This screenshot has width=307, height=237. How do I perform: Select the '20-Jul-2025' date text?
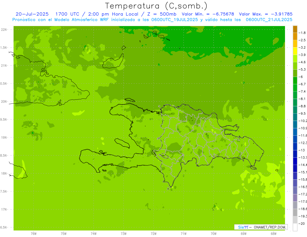click(32, 14)
